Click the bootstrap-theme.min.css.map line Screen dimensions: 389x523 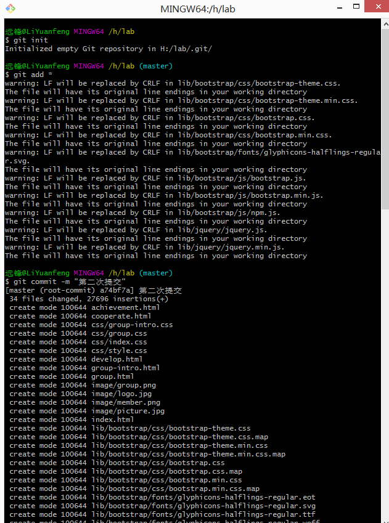pos(147,454)
